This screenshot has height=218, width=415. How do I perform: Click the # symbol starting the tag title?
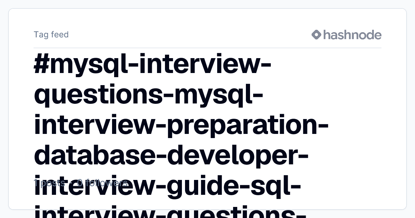[41, 65]
